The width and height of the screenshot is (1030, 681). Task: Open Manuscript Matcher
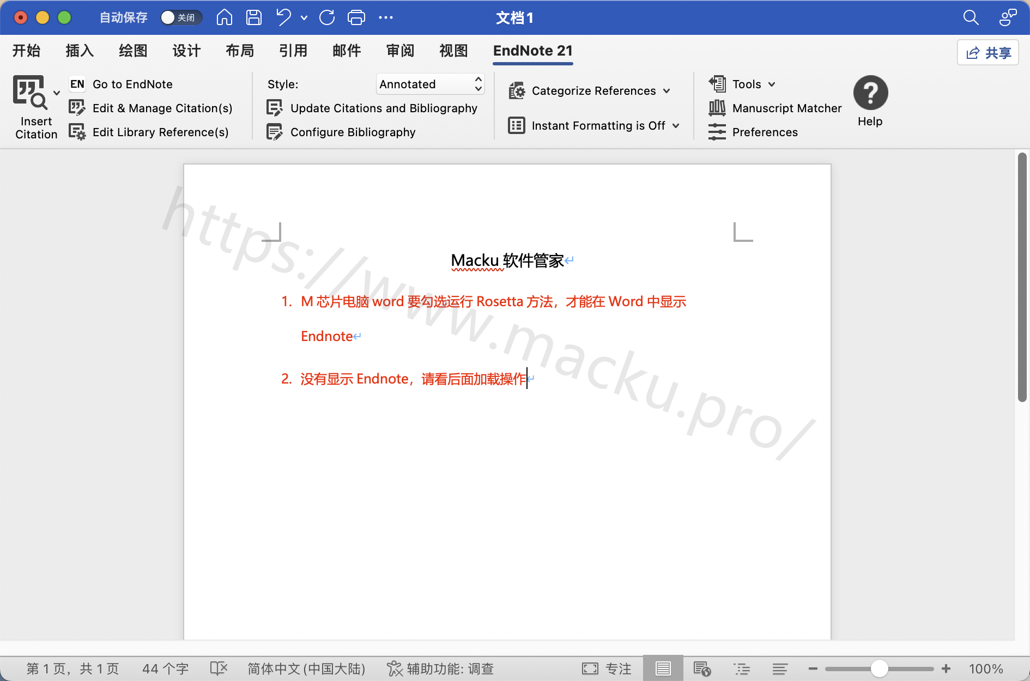coord(775,108)
